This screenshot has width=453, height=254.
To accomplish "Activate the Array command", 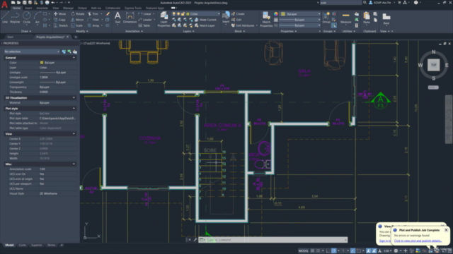I will (x=93, y=25).
